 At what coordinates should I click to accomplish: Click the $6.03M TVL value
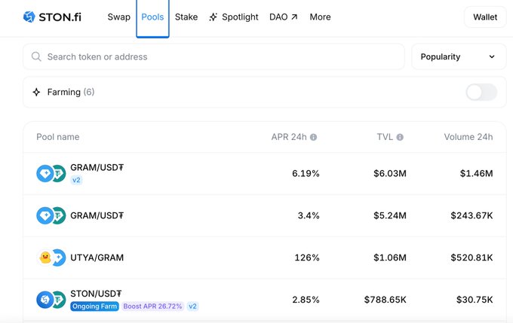tap(390, 173)
